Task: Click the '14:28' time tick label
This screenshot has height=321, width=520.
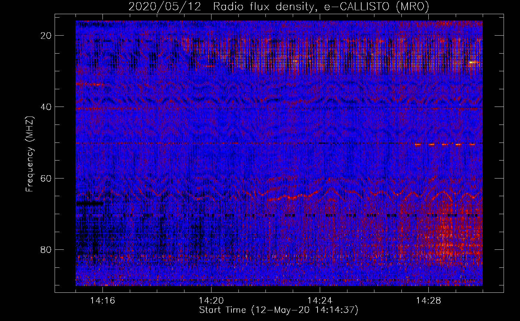Action: click(428, 301)
